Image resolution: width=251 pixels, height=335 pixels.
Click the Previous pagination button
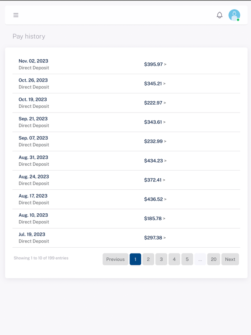[x=115, y=259]
